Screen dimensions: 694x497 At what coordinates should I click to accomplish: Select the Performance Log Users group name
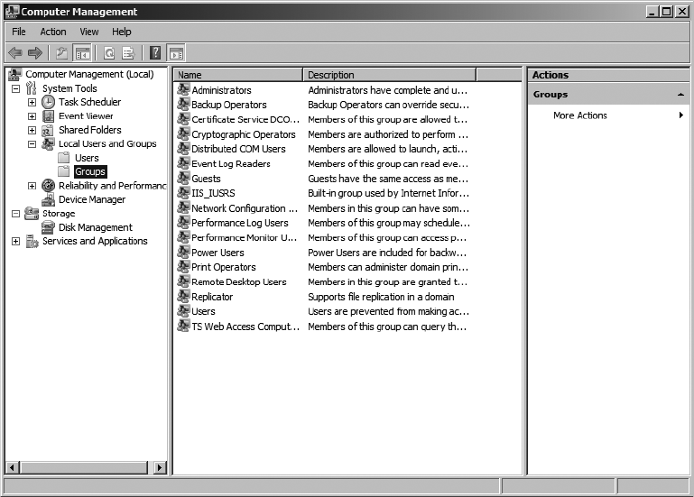tap(240, 223)
